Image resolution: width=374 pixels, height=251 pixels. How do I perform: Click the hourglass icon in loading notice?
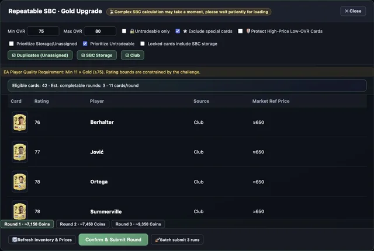pos(112,12)
